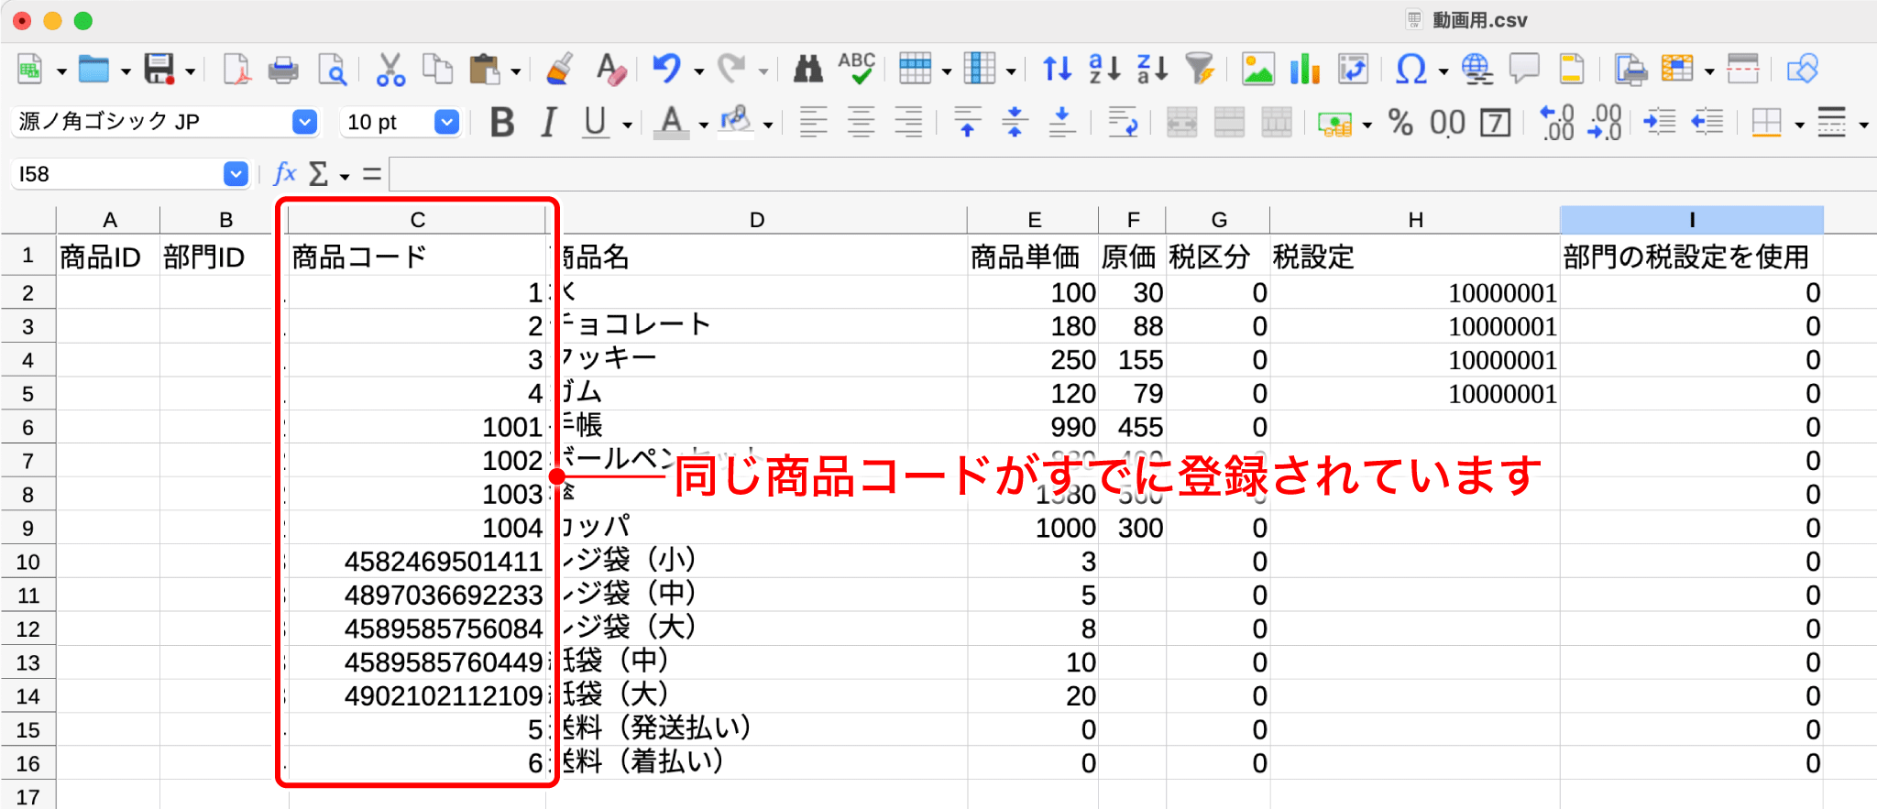Click the 部門の税設定を使用 header cell
The width and height of the screenshot is (1877, 809).
1692,257
